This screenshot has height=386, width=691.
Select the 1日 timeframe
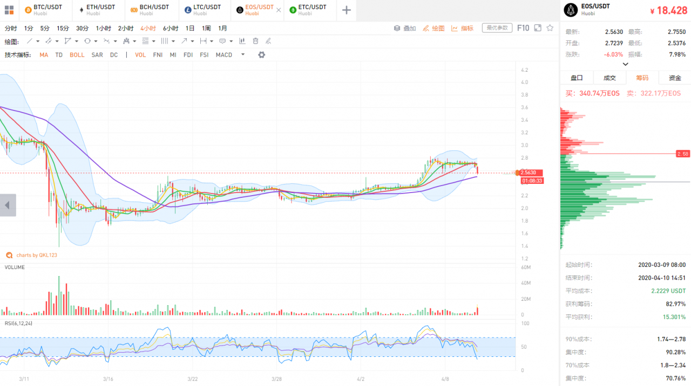(190, 28)
